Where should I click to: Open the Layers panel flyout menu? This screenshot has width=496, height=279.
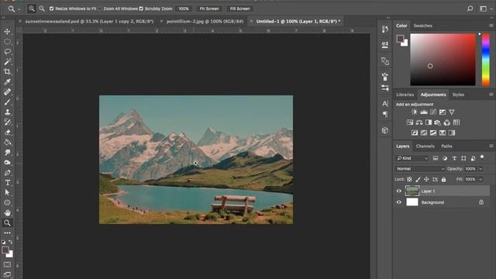pos(491,146)
